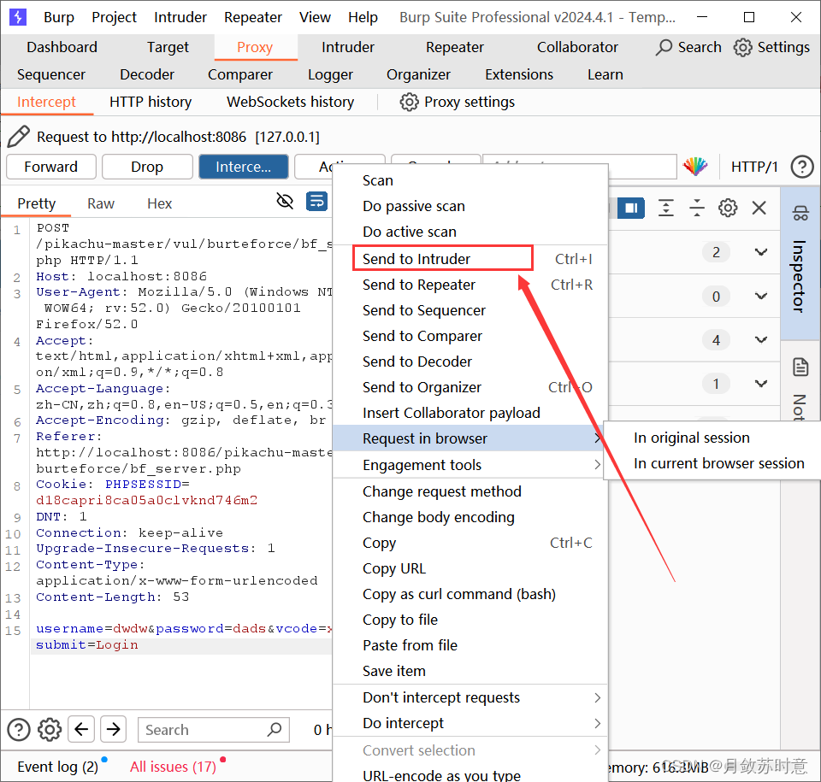This screenshot has height=782, width=821.
Task: Open editor settings gear at bottom
Action: (x=50, y=730)
